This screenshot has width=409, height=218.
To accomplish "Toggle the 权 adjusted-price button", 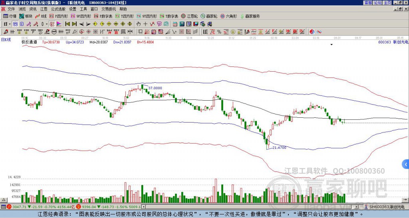I will click(52, 24).
